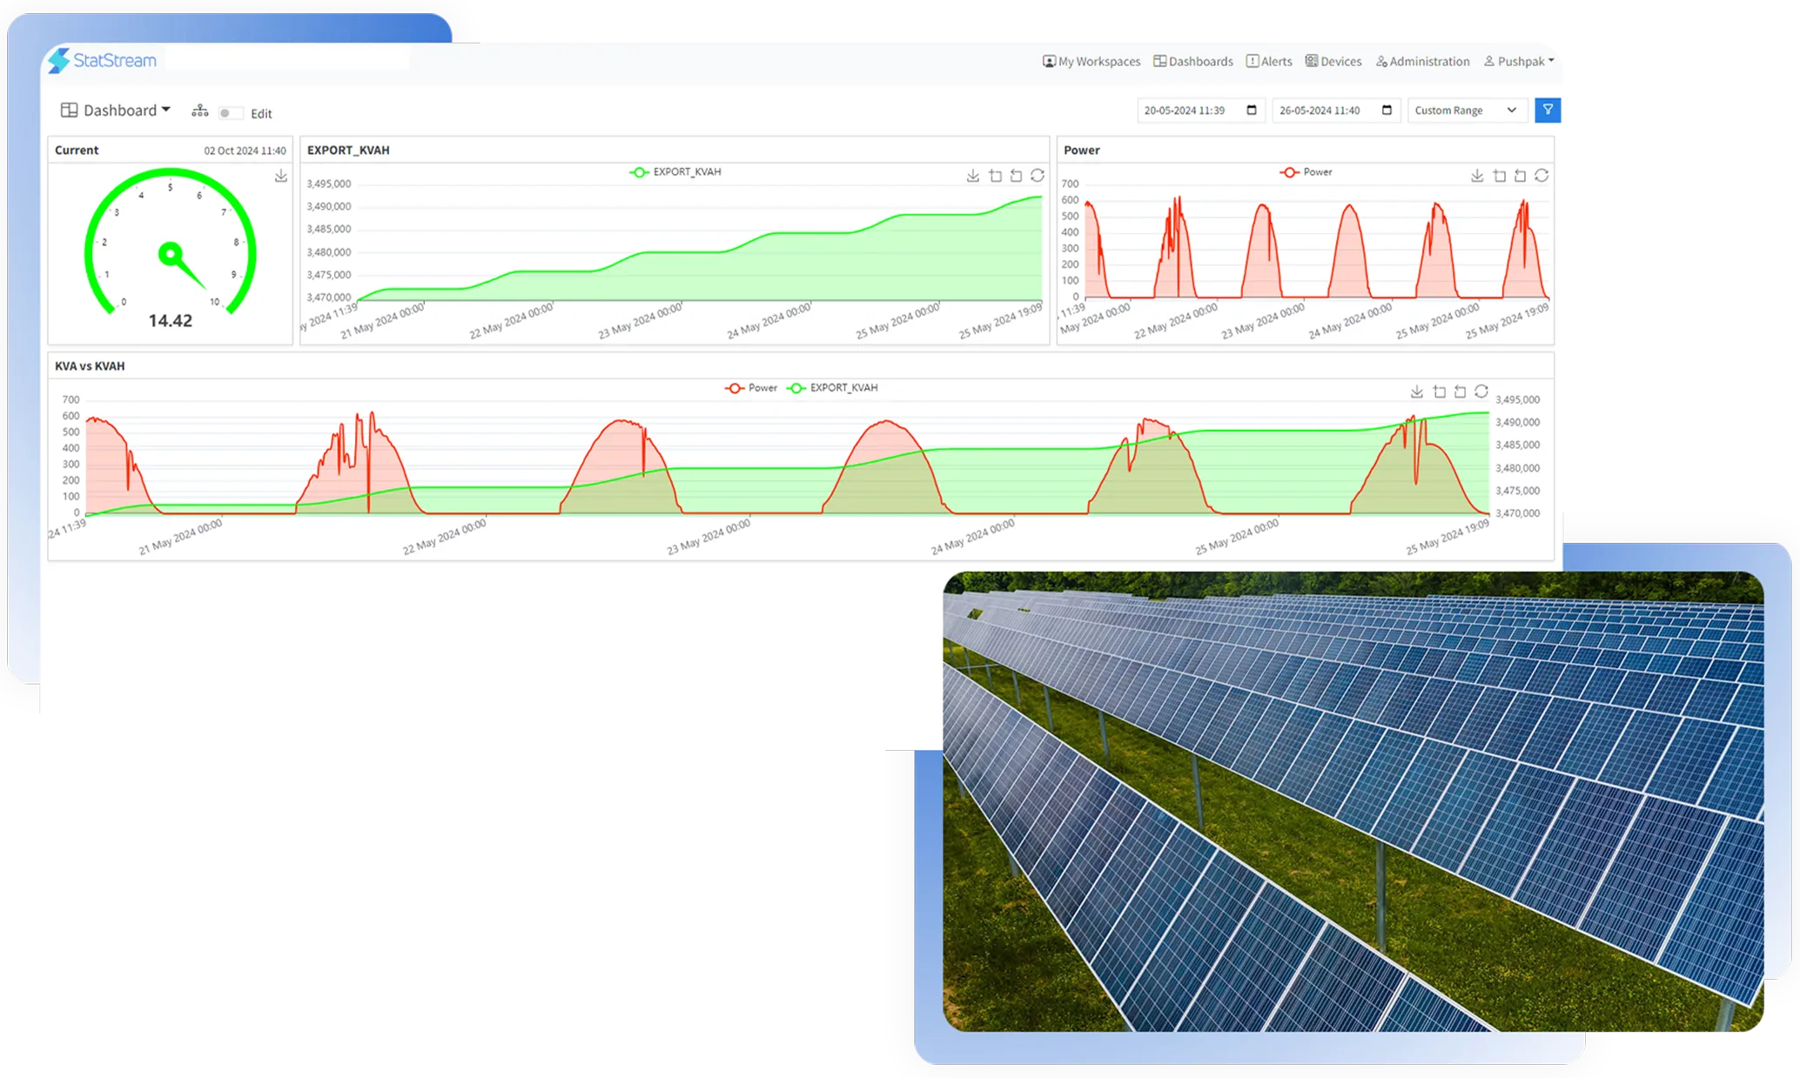Click the Power widget title
Screen dimensions: 1800x1078
click(x=1082, y=151)
